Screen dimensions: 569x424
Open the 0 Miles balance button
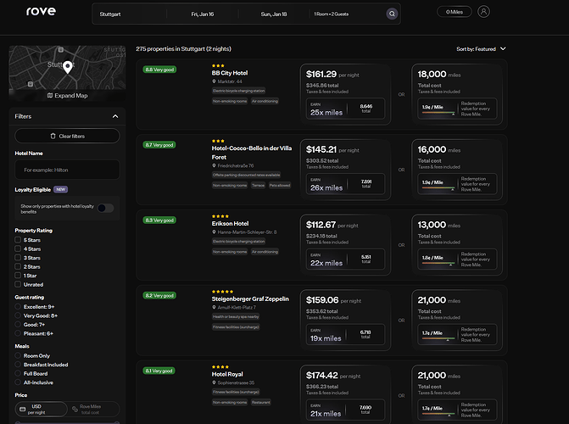click(x=455, y=12)
